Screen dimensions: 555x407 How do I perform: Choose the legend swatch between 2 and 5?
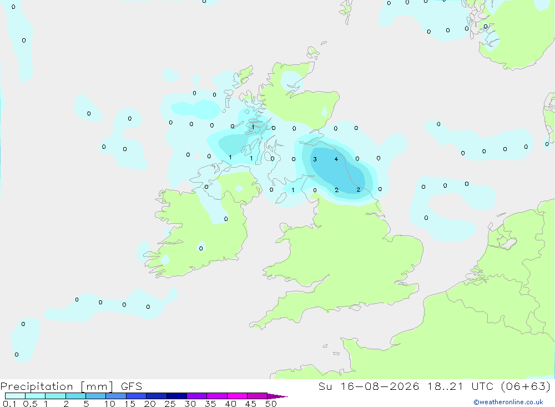(x=75, y=396)
